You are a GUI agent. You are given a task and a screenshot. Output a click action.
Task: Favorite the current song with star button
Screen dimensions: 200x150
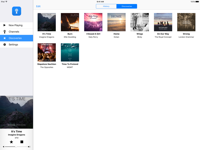[x=11, y=142]
